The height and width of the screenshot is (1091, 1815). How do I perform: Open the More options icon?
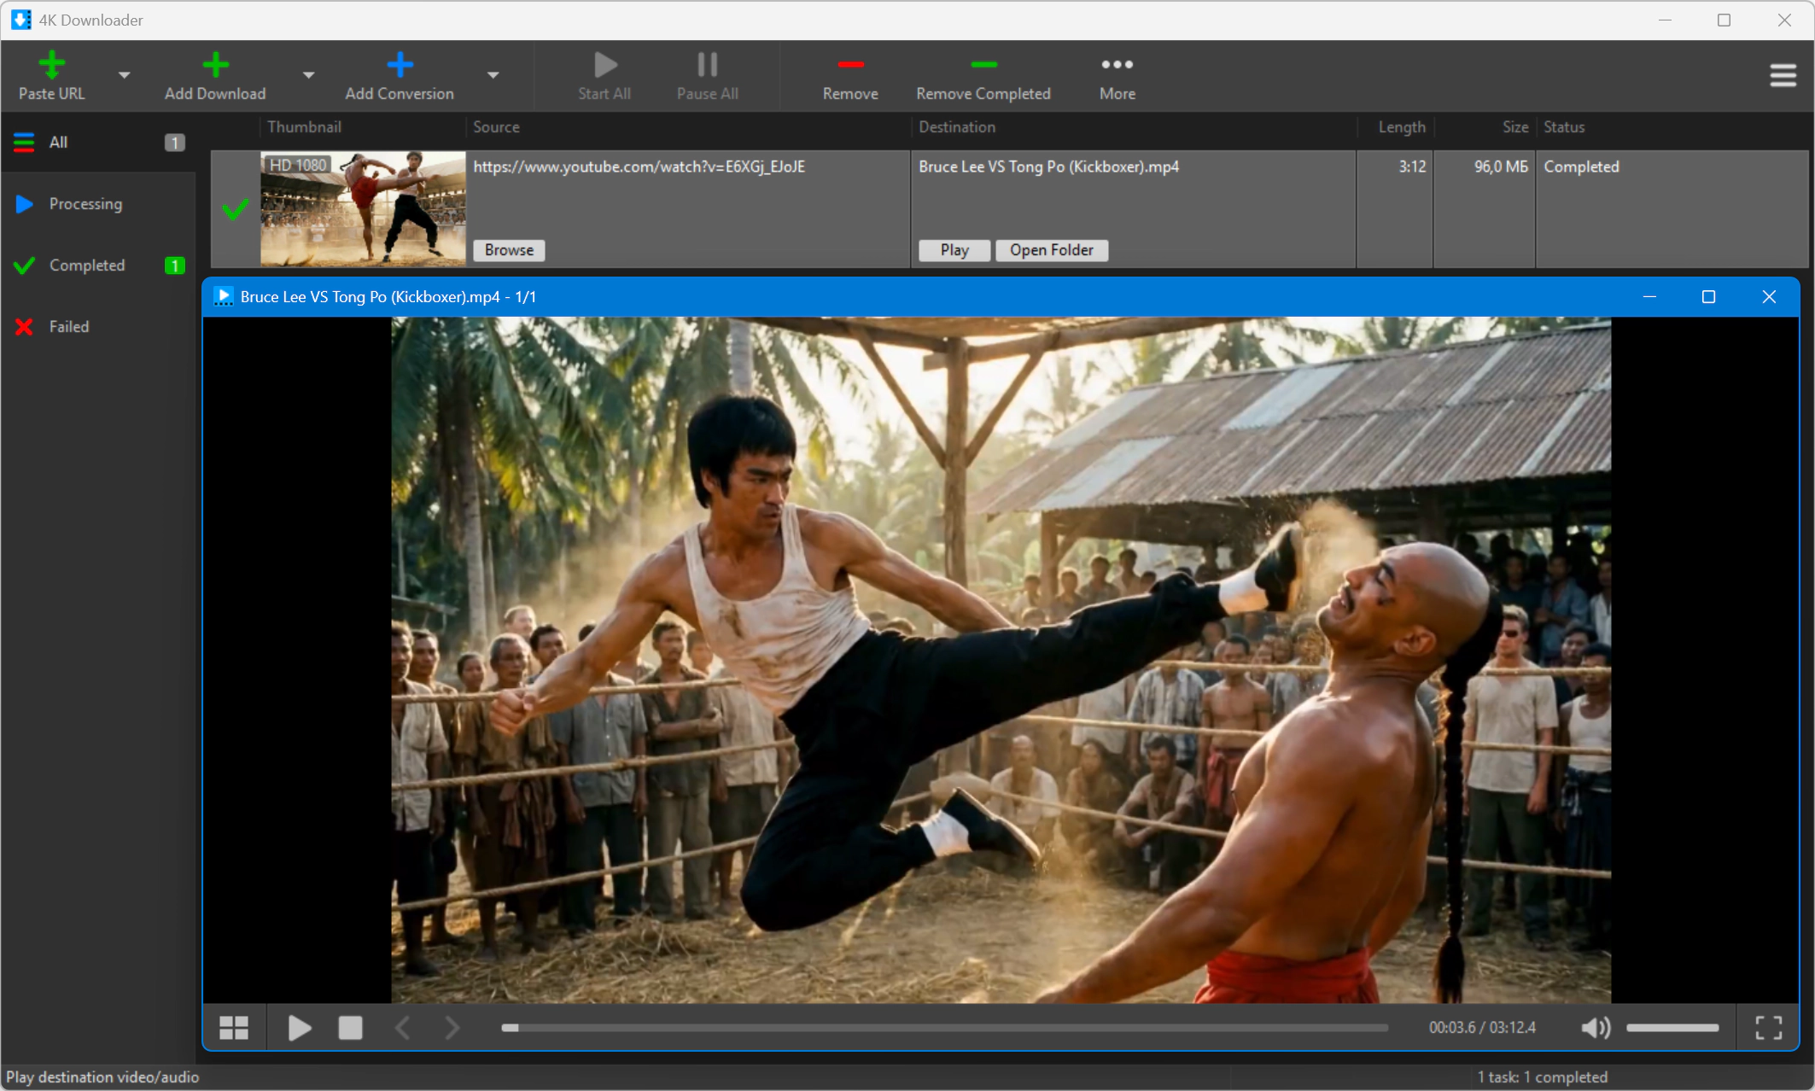click(1117, 65)
